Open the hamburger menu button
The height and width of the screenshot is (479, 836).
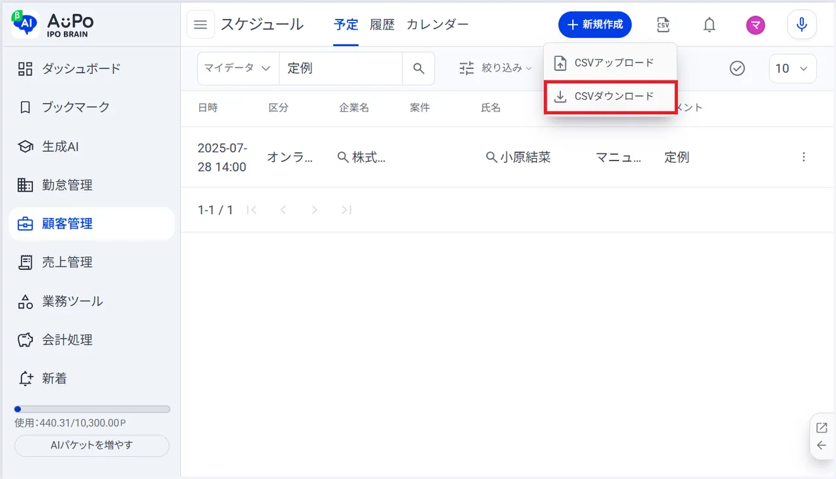(201, 25)
